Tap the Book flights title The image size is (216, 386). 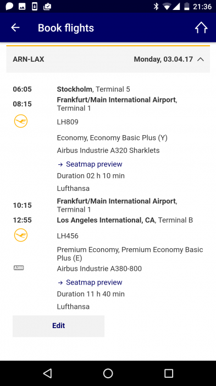tap(66, 28)
